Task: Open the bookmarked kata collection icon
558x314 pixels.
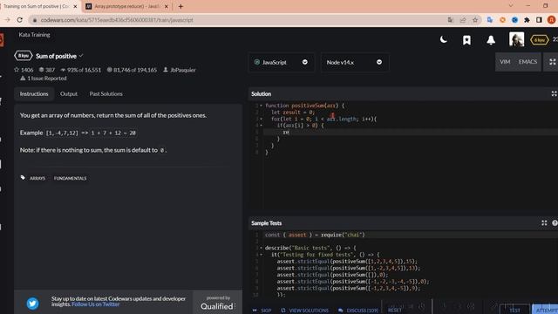Action: [x=466, y=40]
